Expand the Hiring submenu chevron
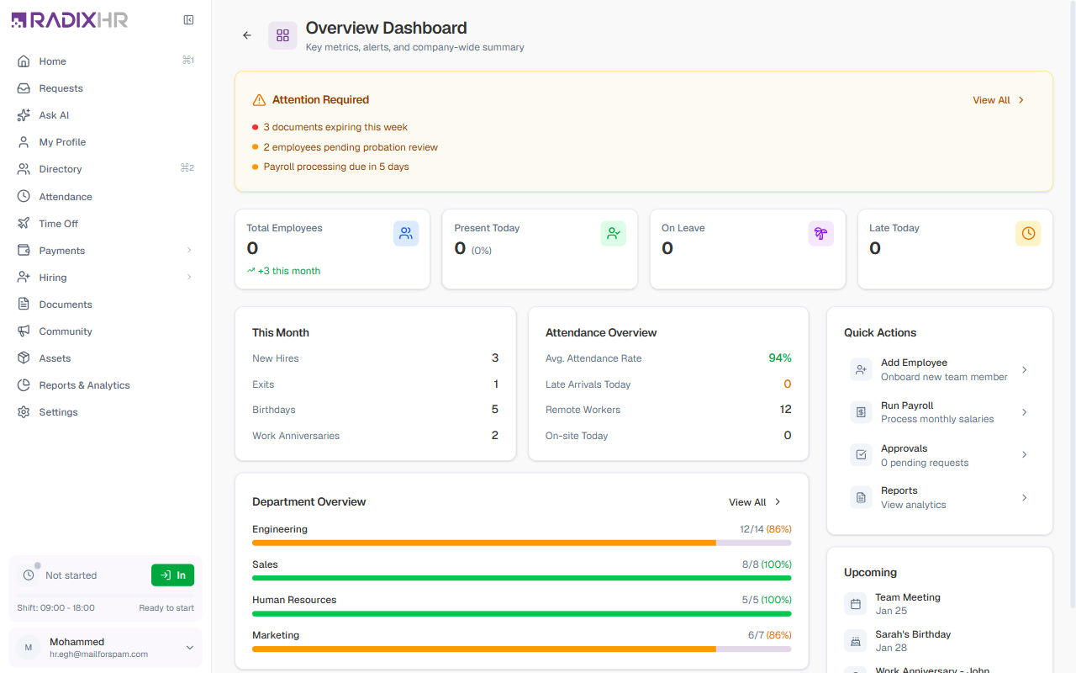 [189, 277]
